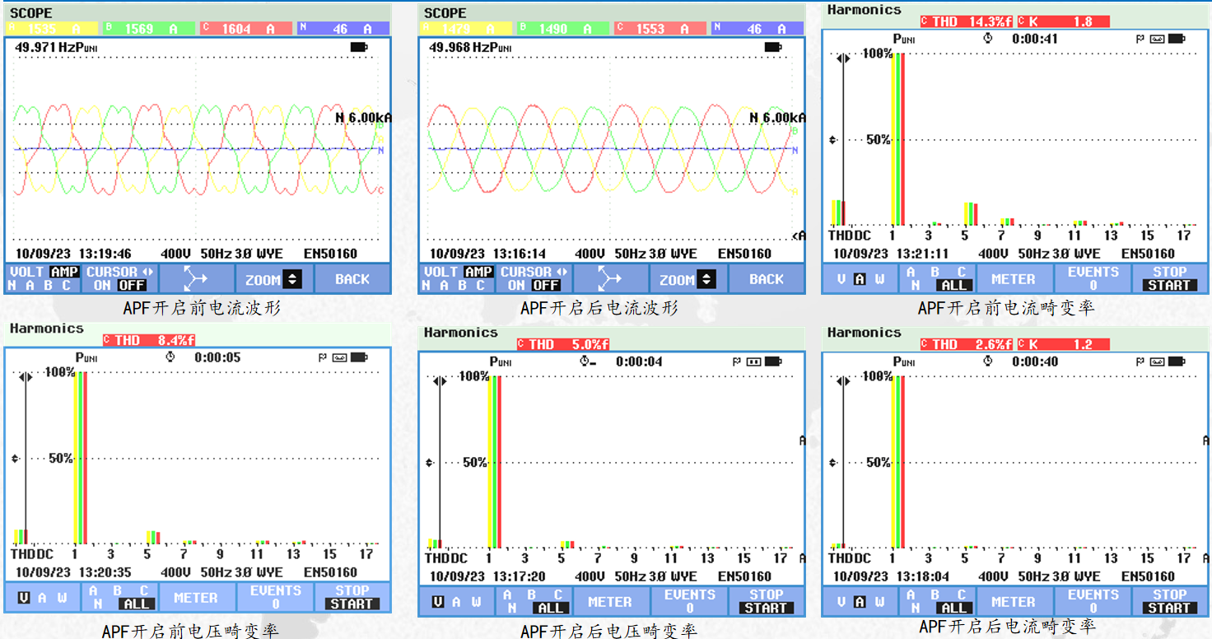Click the red phase C 1604 A label

click(246, 29)
